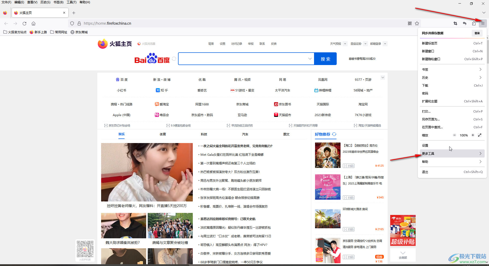Screen dimensions: 489x266
Task: Select 新建标签页 in the menu
Action: coord(452,43)
